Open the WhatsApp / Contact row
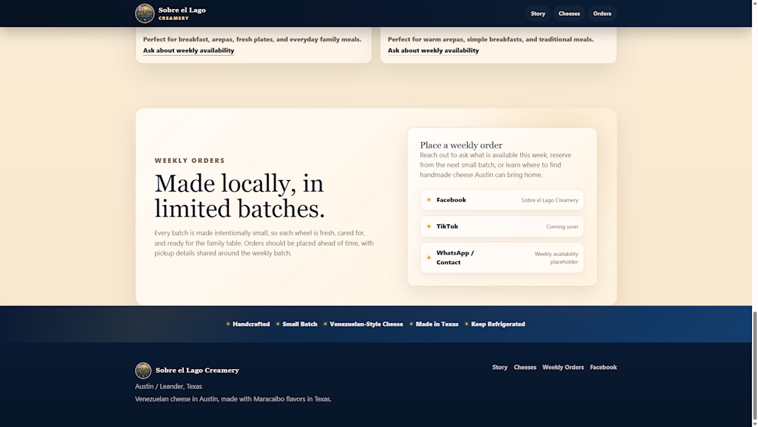This screenshot has height=427, width=758. pos(502,257)
